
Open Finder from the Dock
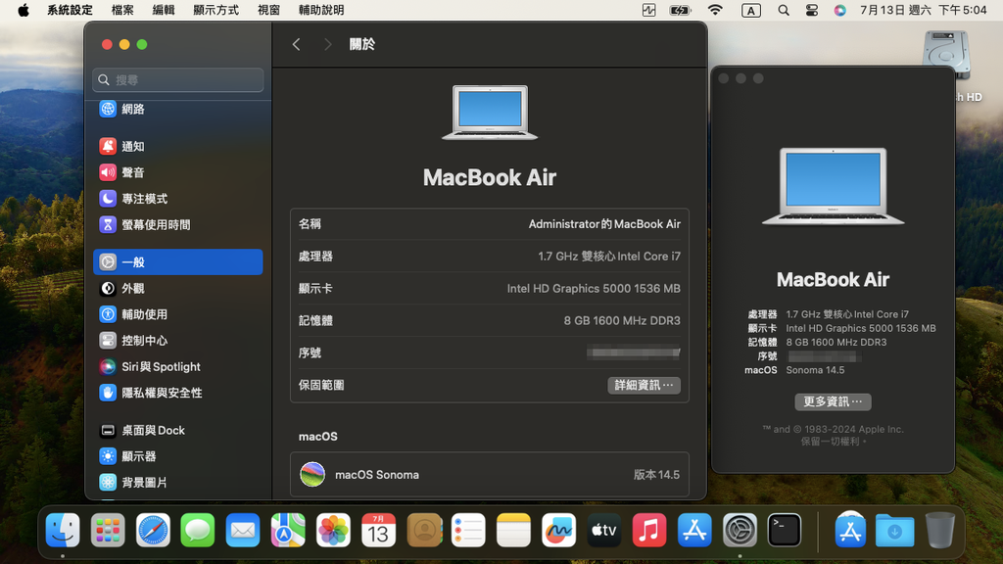pyautogui.click(x=63, y=530)
